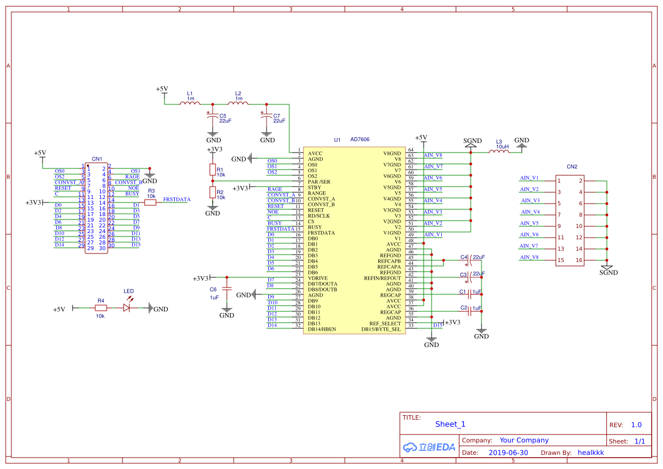Click capacitor C6 1uF symbol
The width and height of the screenshot is (663, 469).
point(227,289)
